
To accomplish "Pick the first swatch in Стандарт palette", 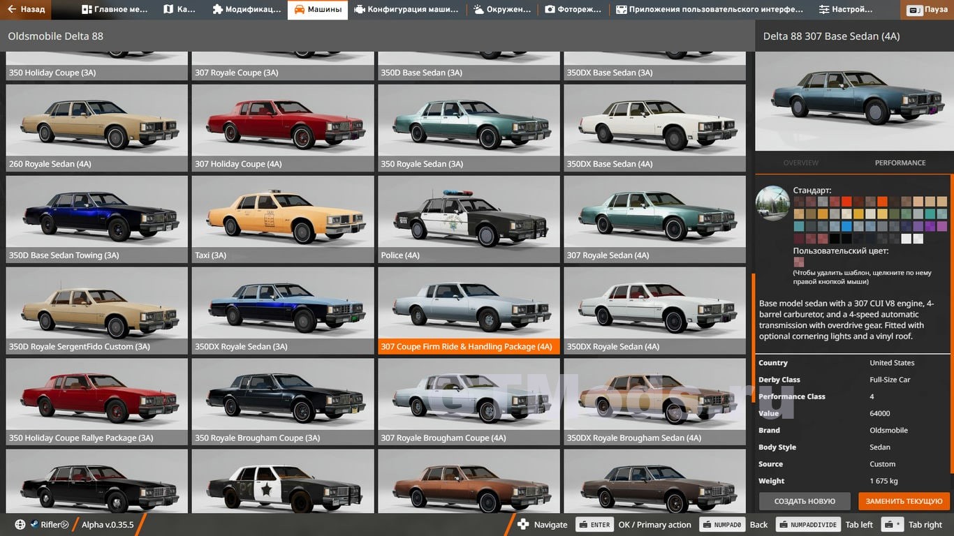I will coord(798,202).
